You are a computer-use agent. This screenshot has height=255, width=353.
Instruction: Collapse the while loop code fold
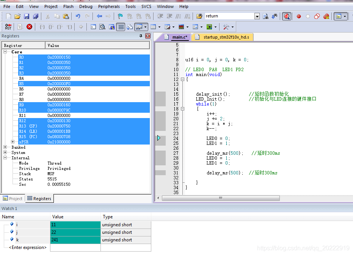click(183, 109)
